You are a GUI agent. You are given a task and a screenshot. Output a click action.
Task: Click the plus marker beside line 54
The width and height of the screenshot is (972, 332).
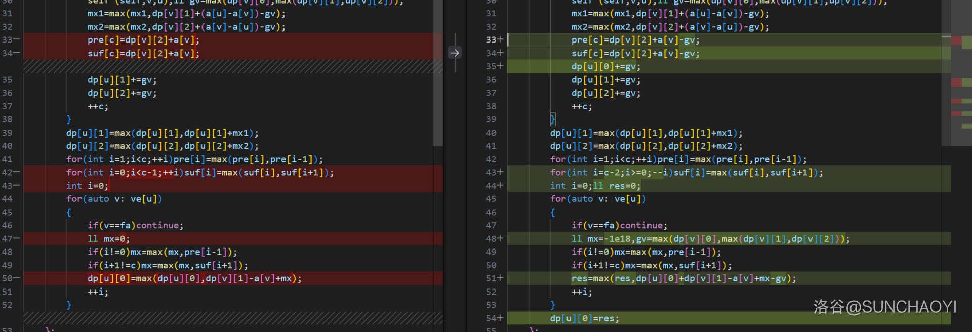[x=501, y=318]
